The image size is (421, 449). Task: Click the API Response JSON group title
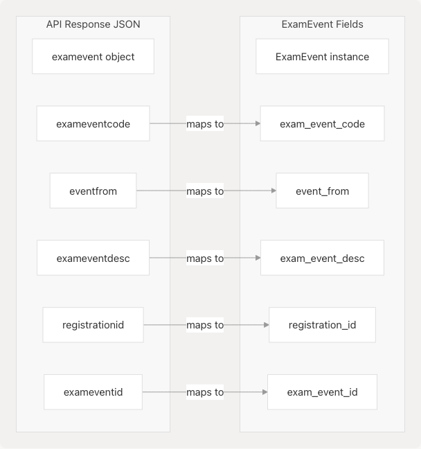tap(93, 24)
